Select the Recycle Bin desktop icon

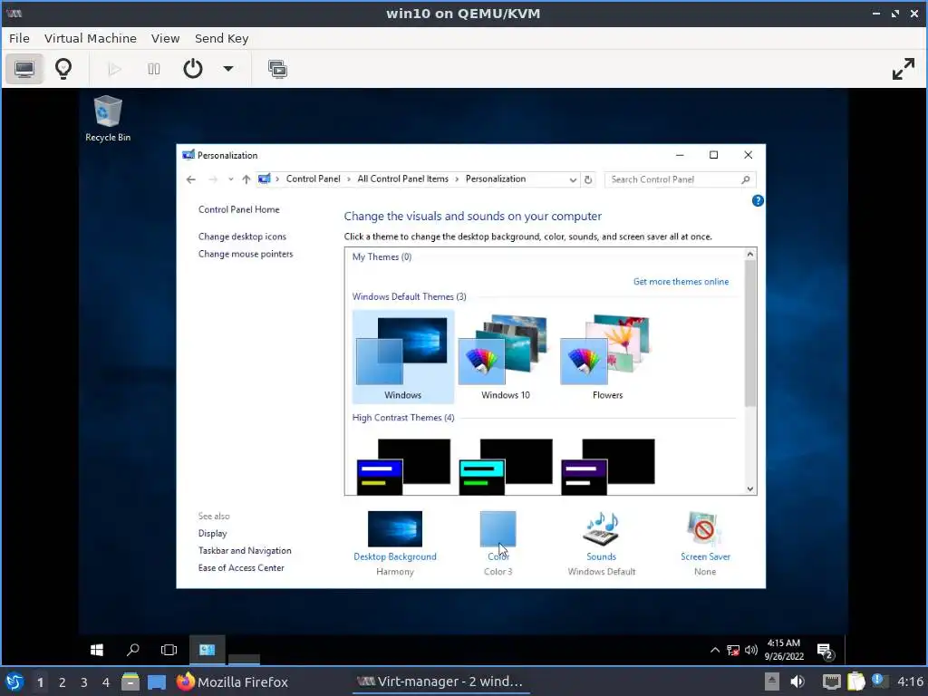[x=108, y=119]
